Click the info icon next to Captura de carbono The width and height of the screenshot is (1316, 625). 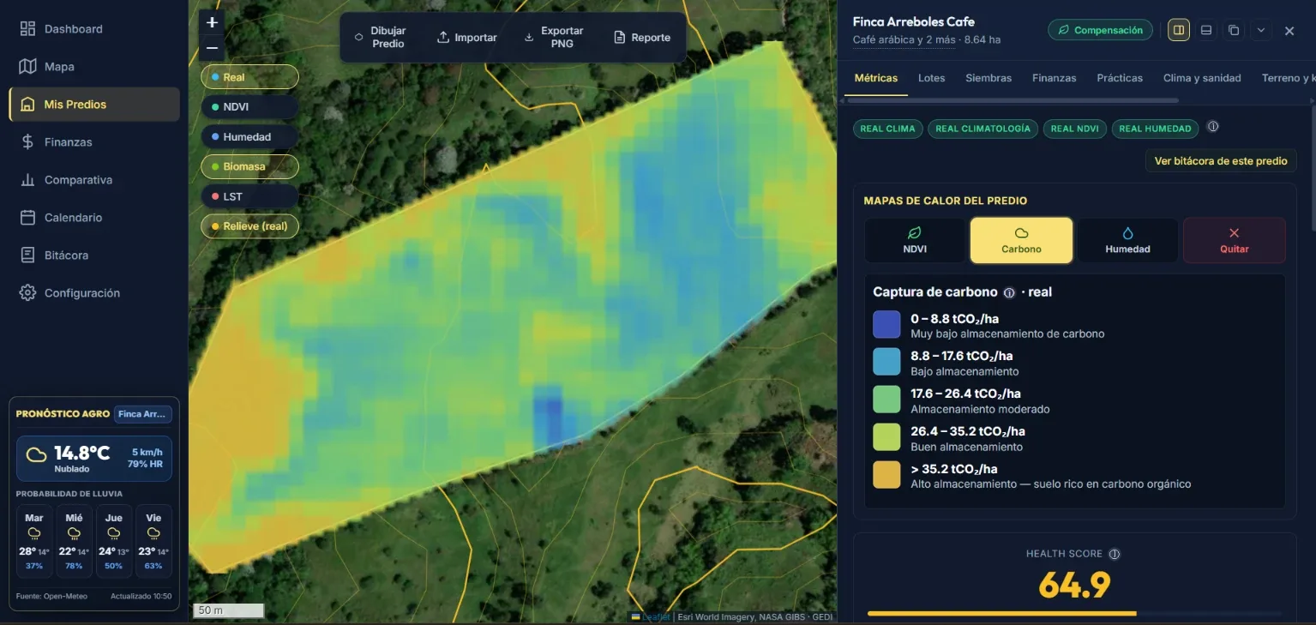pyautogui.click(x=1009, y=292)
